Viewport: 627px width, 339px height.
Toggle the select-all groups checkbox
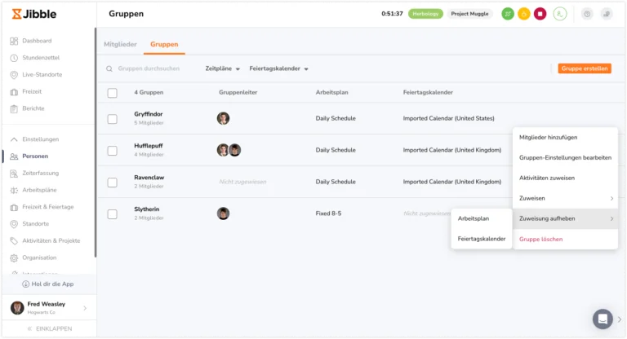113,93
